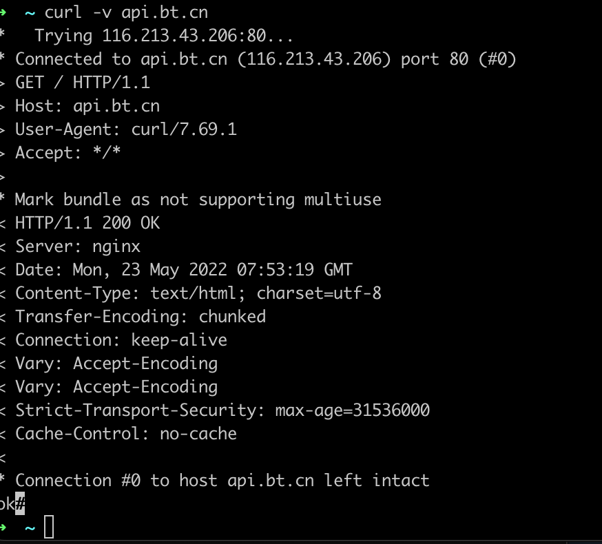Click the Content-Type text/html header line
Image resolution: width=602 pixels, height=544 pixels.
(x=198, y=293)
